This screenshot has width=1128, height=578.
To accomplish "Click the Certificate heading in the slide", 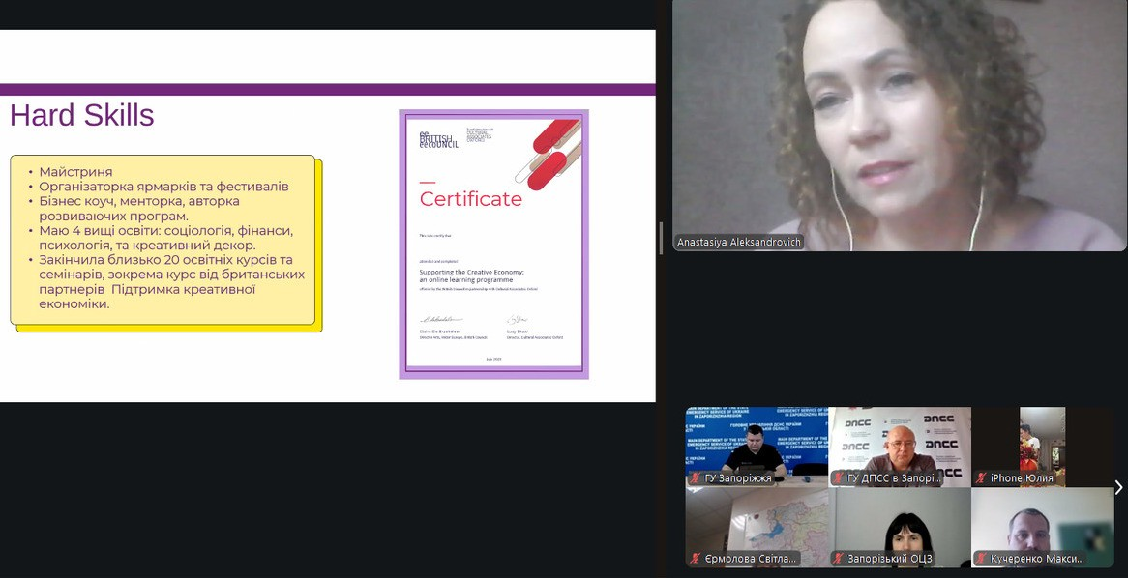I will (x=470, y=199).
